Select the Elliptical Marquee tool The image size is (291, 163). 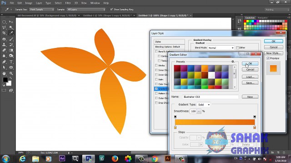4,22
